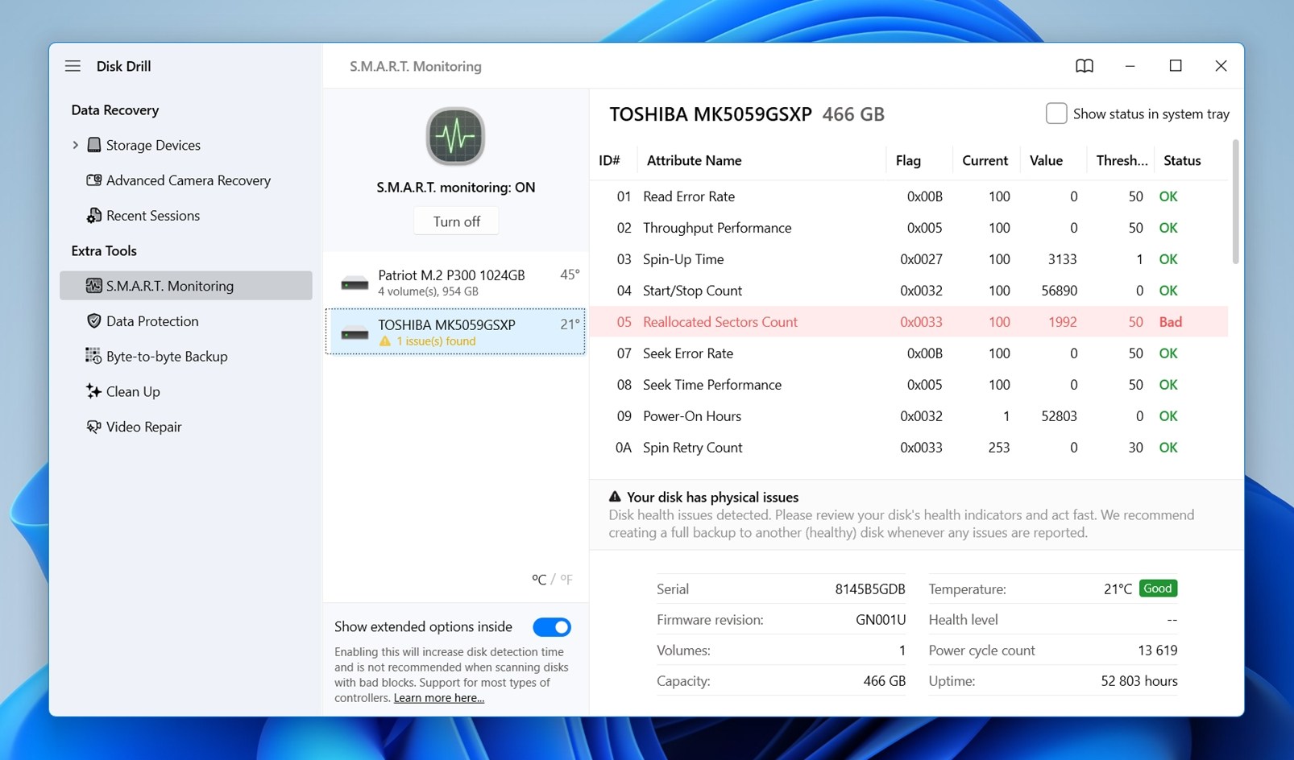
Task: Launch the Clean Up sparkle icon
Action: click(93, 391)
